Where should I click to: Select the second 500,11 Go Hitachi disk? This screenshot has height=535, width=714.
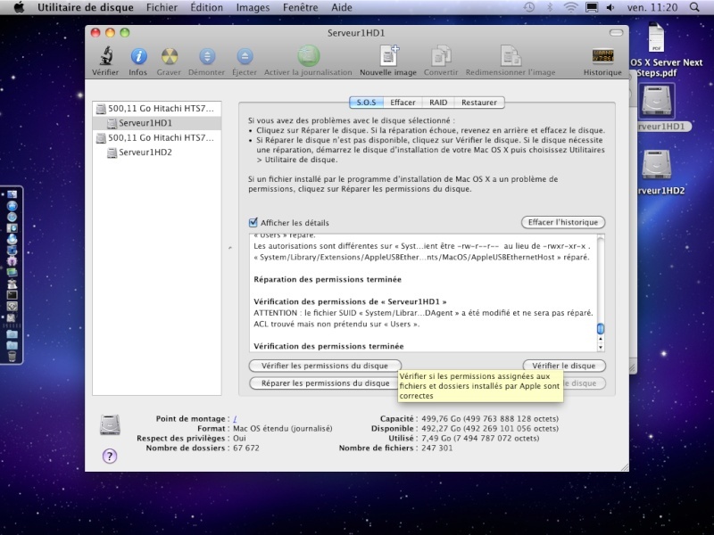click(157, 137)
